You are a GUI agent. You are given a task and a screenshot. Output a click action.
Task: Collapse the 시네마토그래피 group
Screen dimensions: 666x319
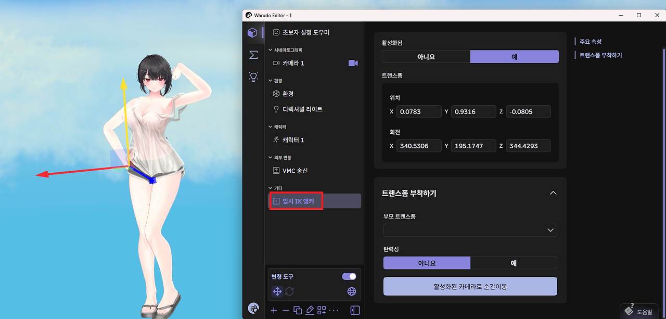coord(270,50)
